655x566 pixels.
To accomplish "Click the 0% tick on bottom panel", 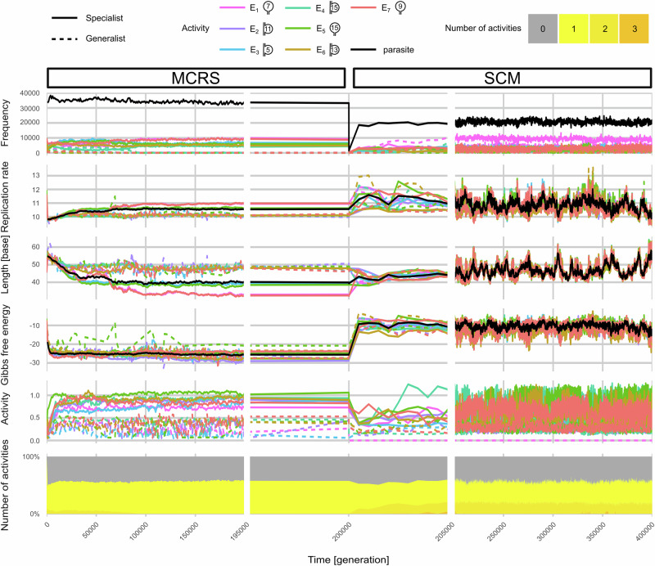I will [x=34, y=514].
